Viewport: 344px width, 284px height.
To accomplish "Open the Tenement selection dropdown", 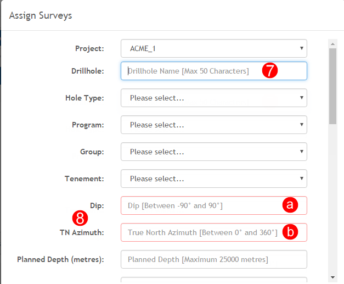I will tap(213, 179).
